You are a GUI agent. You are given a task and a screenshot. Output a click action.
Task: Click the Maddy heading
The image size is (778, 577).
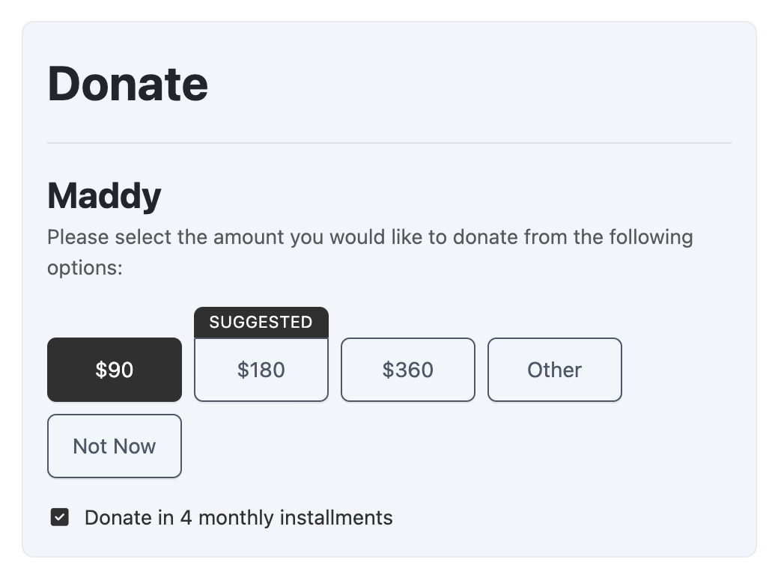coord(104,196)
